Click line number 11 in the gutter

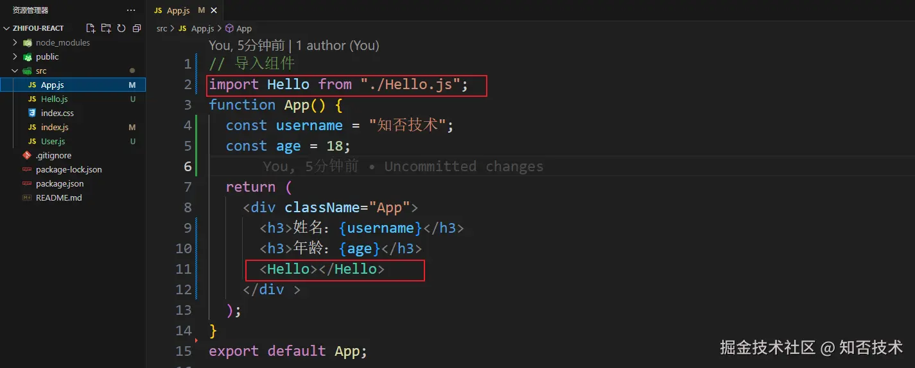point(184,269)
